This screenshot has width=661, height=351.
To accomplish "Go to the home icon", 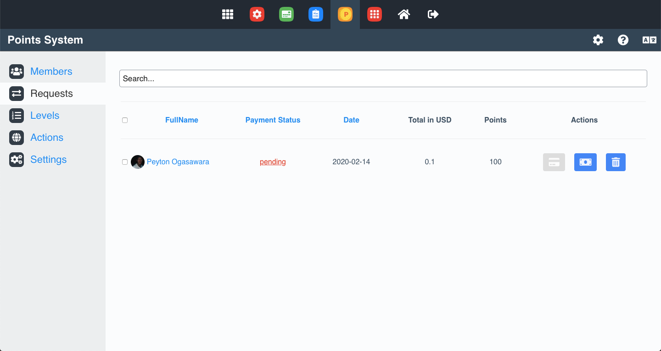I will (x=404, y=14).
